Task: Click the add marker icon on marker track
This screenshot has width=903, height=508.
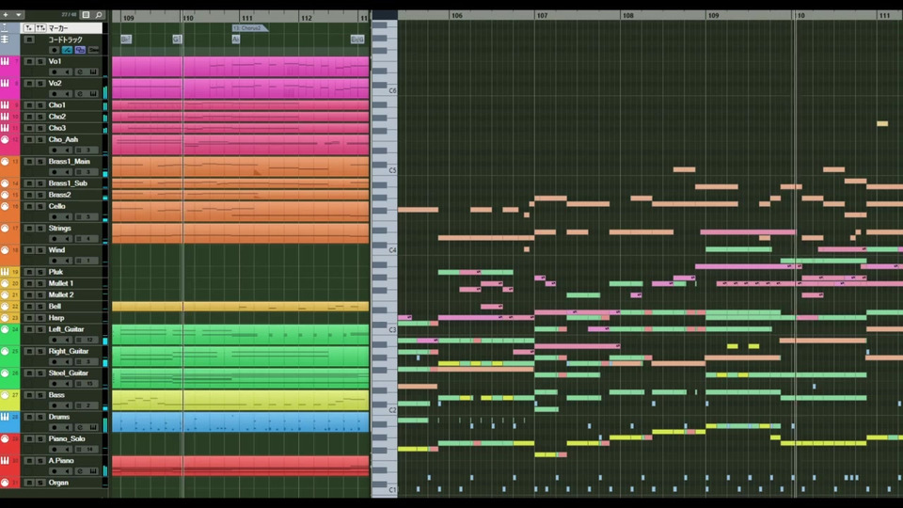Action: click(28, 27)
